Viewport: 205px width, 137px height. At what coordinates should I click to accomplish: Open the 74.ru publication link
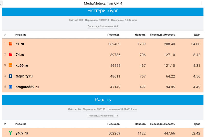pos(20,55)
